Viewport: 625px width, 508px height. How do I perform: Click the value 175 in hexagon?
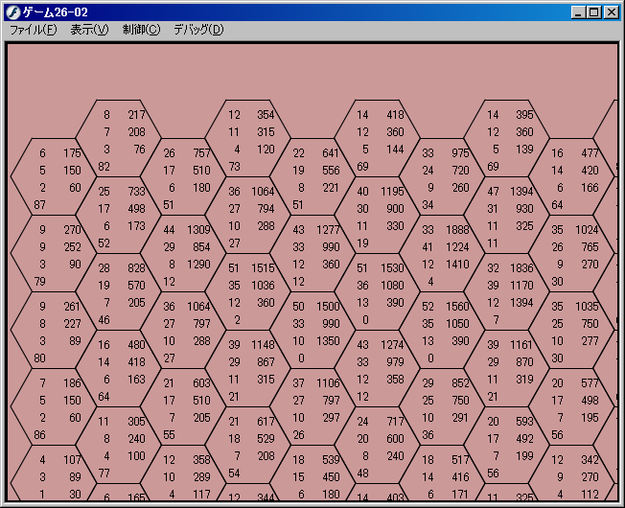point(72,153)
